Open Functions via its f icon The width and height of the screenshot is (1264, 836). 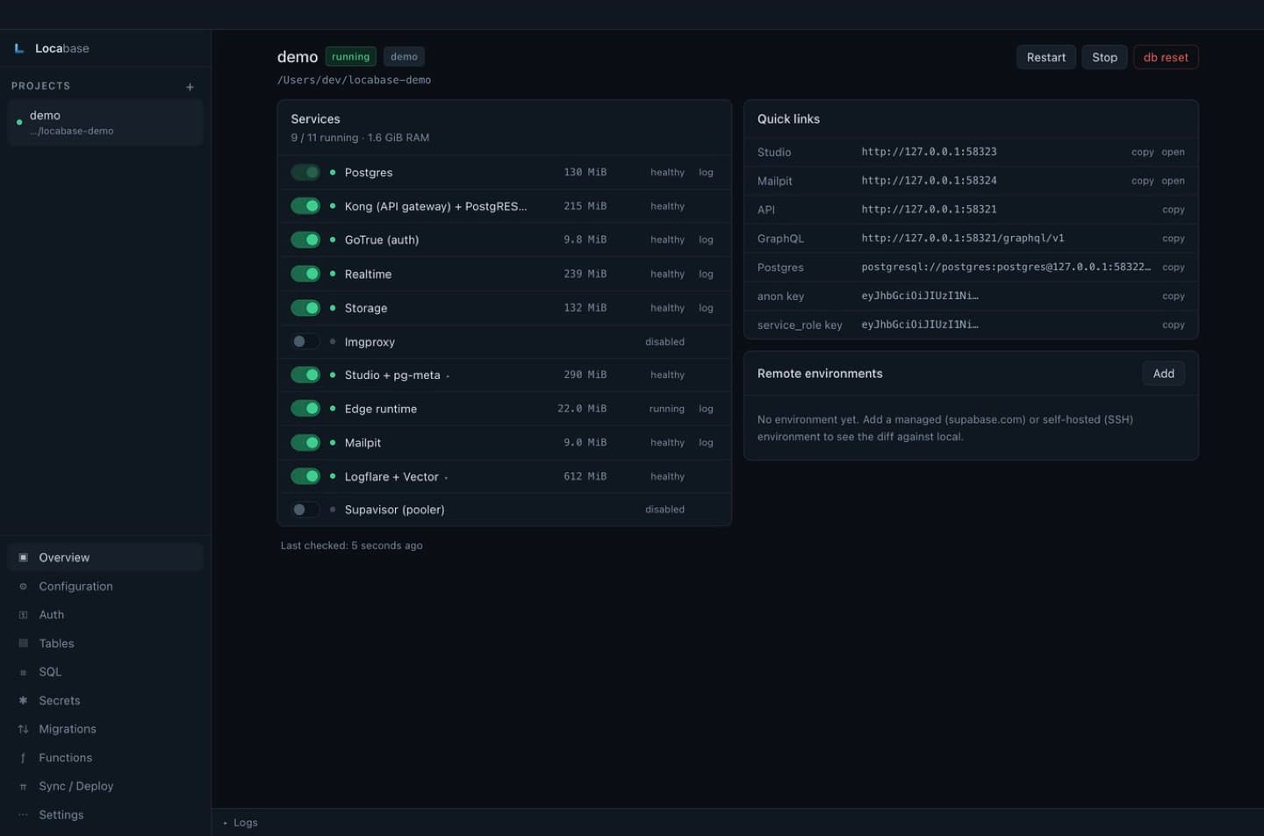[x=23, y=758]
